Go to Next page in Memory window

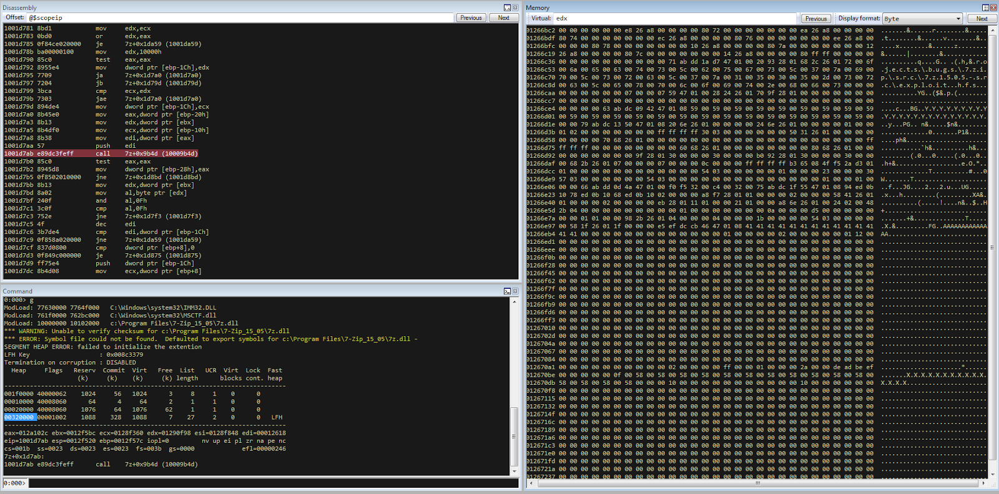(x=982, y=19)
